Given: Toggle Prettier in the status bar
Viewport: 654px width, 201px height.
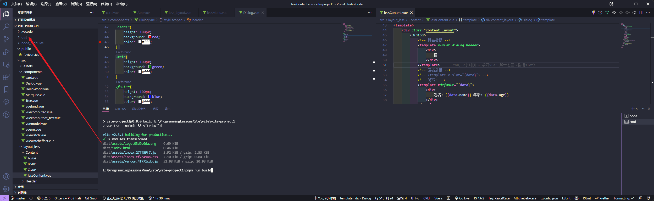Looking at the screenshot, I should (x=602, y=198).
